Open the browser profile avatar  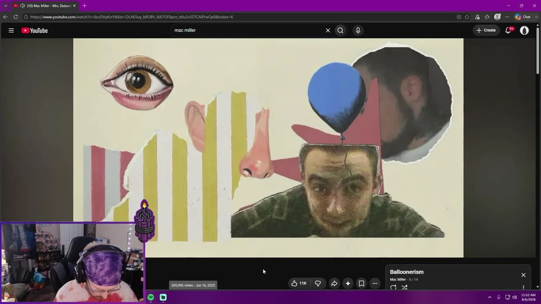click(x=497, y=17)
